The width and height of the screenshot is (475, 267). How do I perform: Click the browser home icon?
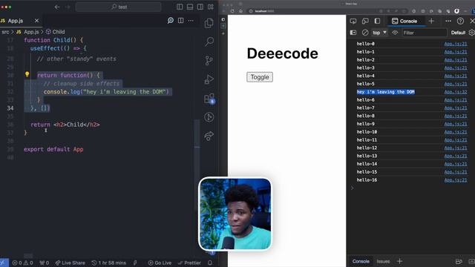(240, 11)
